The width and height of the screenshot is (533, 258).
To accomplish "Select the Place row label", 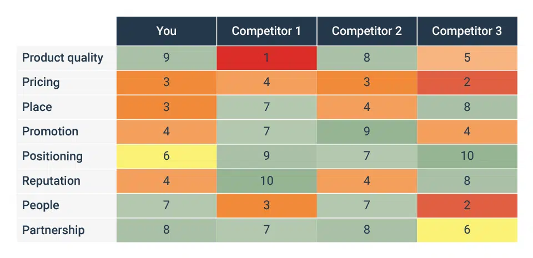I will (x=37, y=107).
